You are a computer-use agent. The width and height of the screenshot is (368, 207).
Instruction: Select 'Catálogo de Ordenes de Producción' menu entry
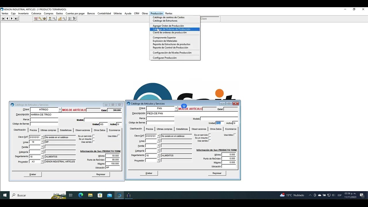pyautogui.click(x=175, y=29)
